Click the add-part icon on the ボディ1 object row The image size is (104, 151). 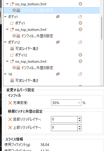point(80,17)
